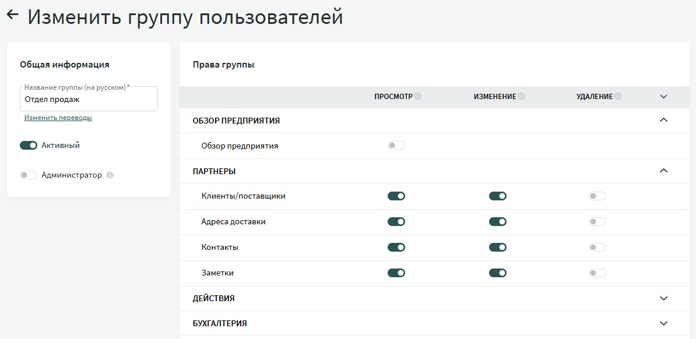Enable delete right for Клиенты/поставщики
Viewport: 696px width, 339px height.
coord(597,196)
